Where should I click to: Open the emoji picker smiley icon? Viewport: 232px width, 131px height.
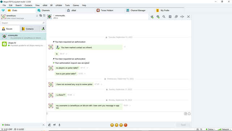(189, 114)
